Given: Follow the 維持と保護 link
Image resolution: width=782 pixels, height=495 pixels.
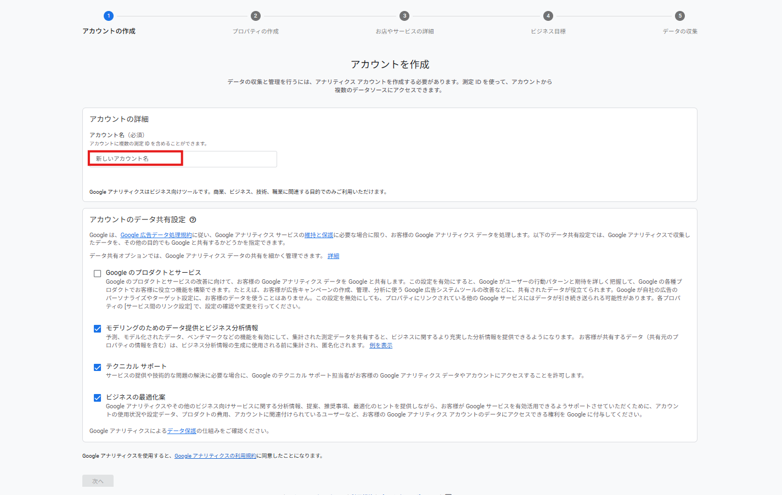Looking at the screenshot, I should [x=319, y=235].
